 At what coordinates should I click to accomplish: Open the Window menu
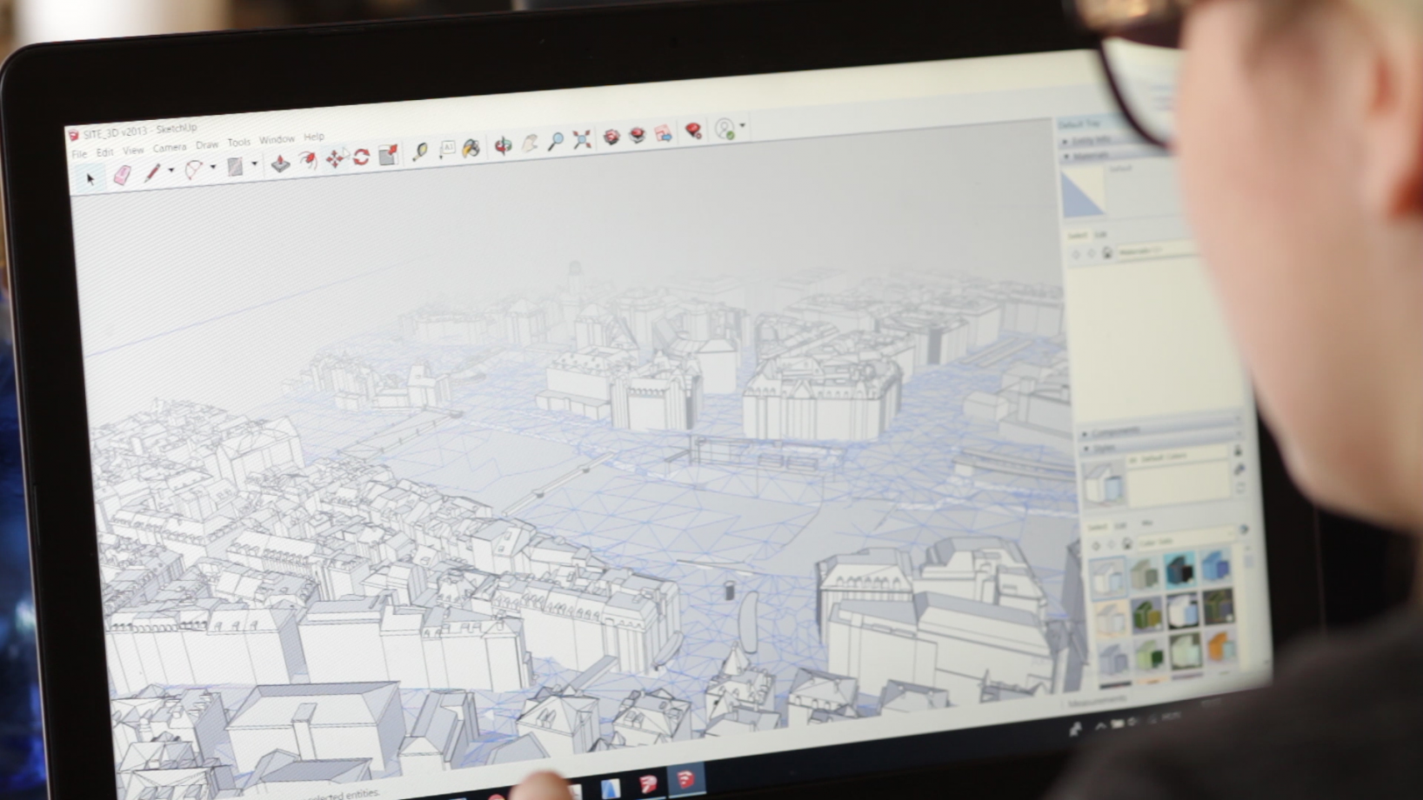[x=277, y=140]
